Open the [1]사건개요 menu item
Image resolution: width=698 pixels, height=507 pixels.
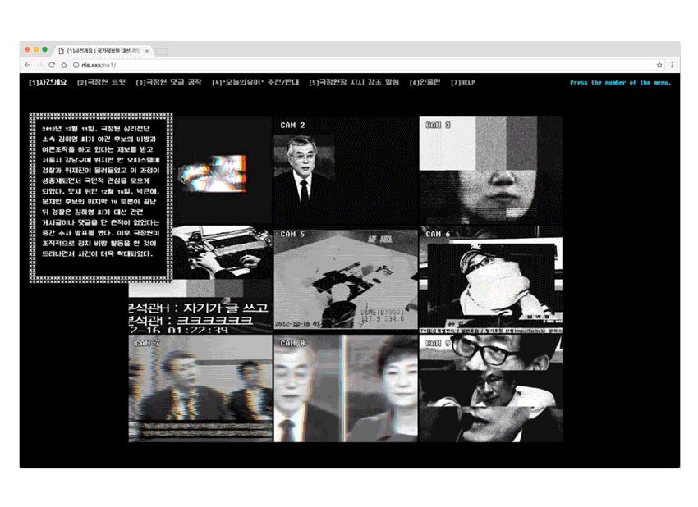pos(48,82)
